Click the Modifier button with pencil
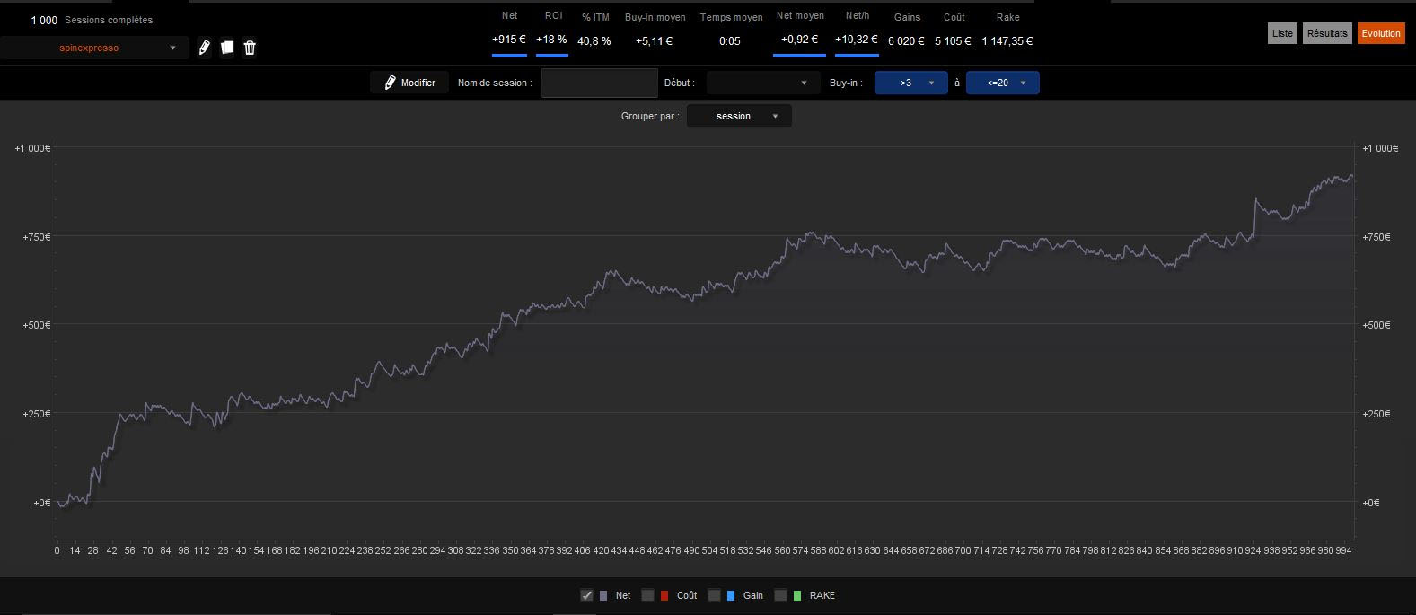Screen dimensions: 1416x615 tap(409, 83)
